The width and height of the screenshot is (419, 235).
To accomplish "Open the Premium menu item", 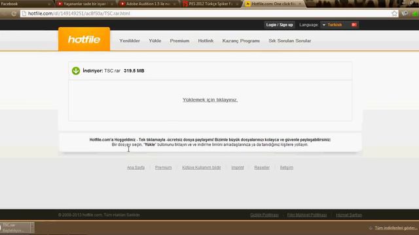I will (x=179, y=40).
